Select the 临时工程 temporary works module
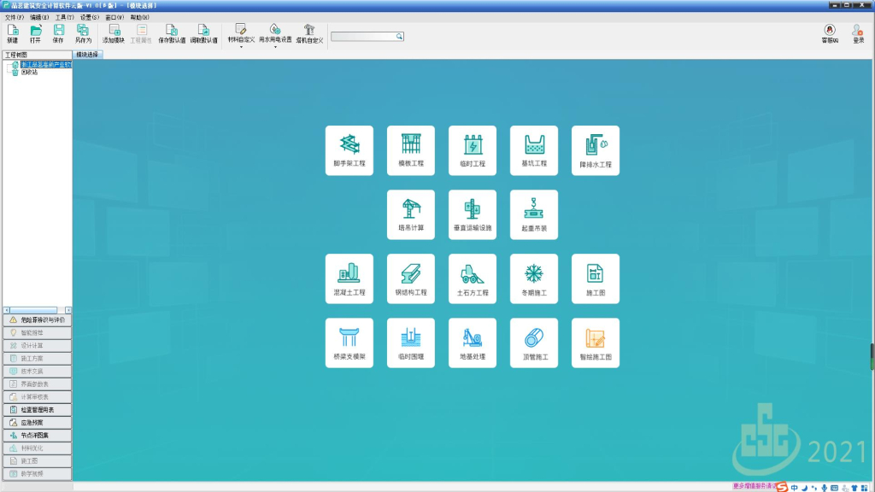 [472, 150]
